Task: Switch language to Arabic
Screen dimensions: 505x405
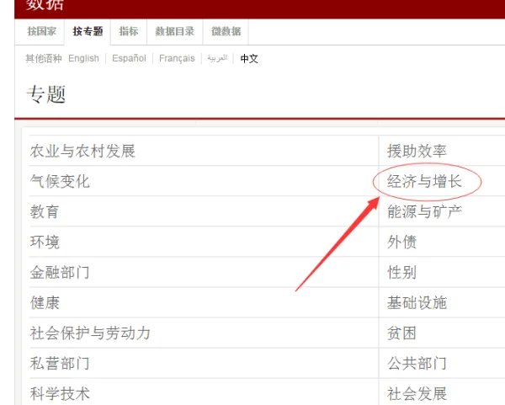Action: click(x=217, y=58)
